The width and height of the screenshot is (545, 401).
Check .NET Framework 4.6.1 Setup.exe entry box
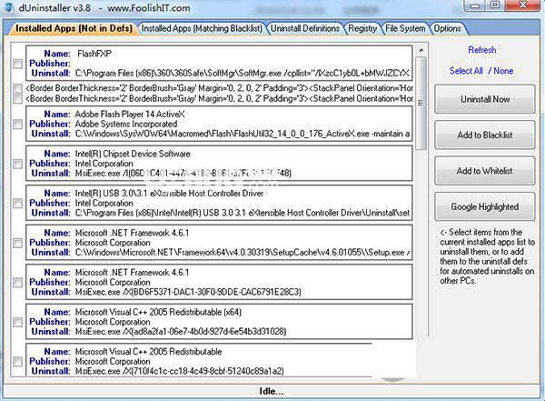[17, 243]
